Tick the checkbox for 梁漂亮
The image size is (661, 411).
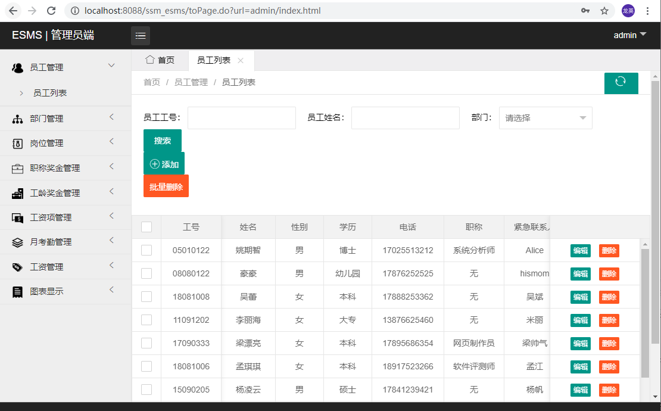tap(146, 343)
